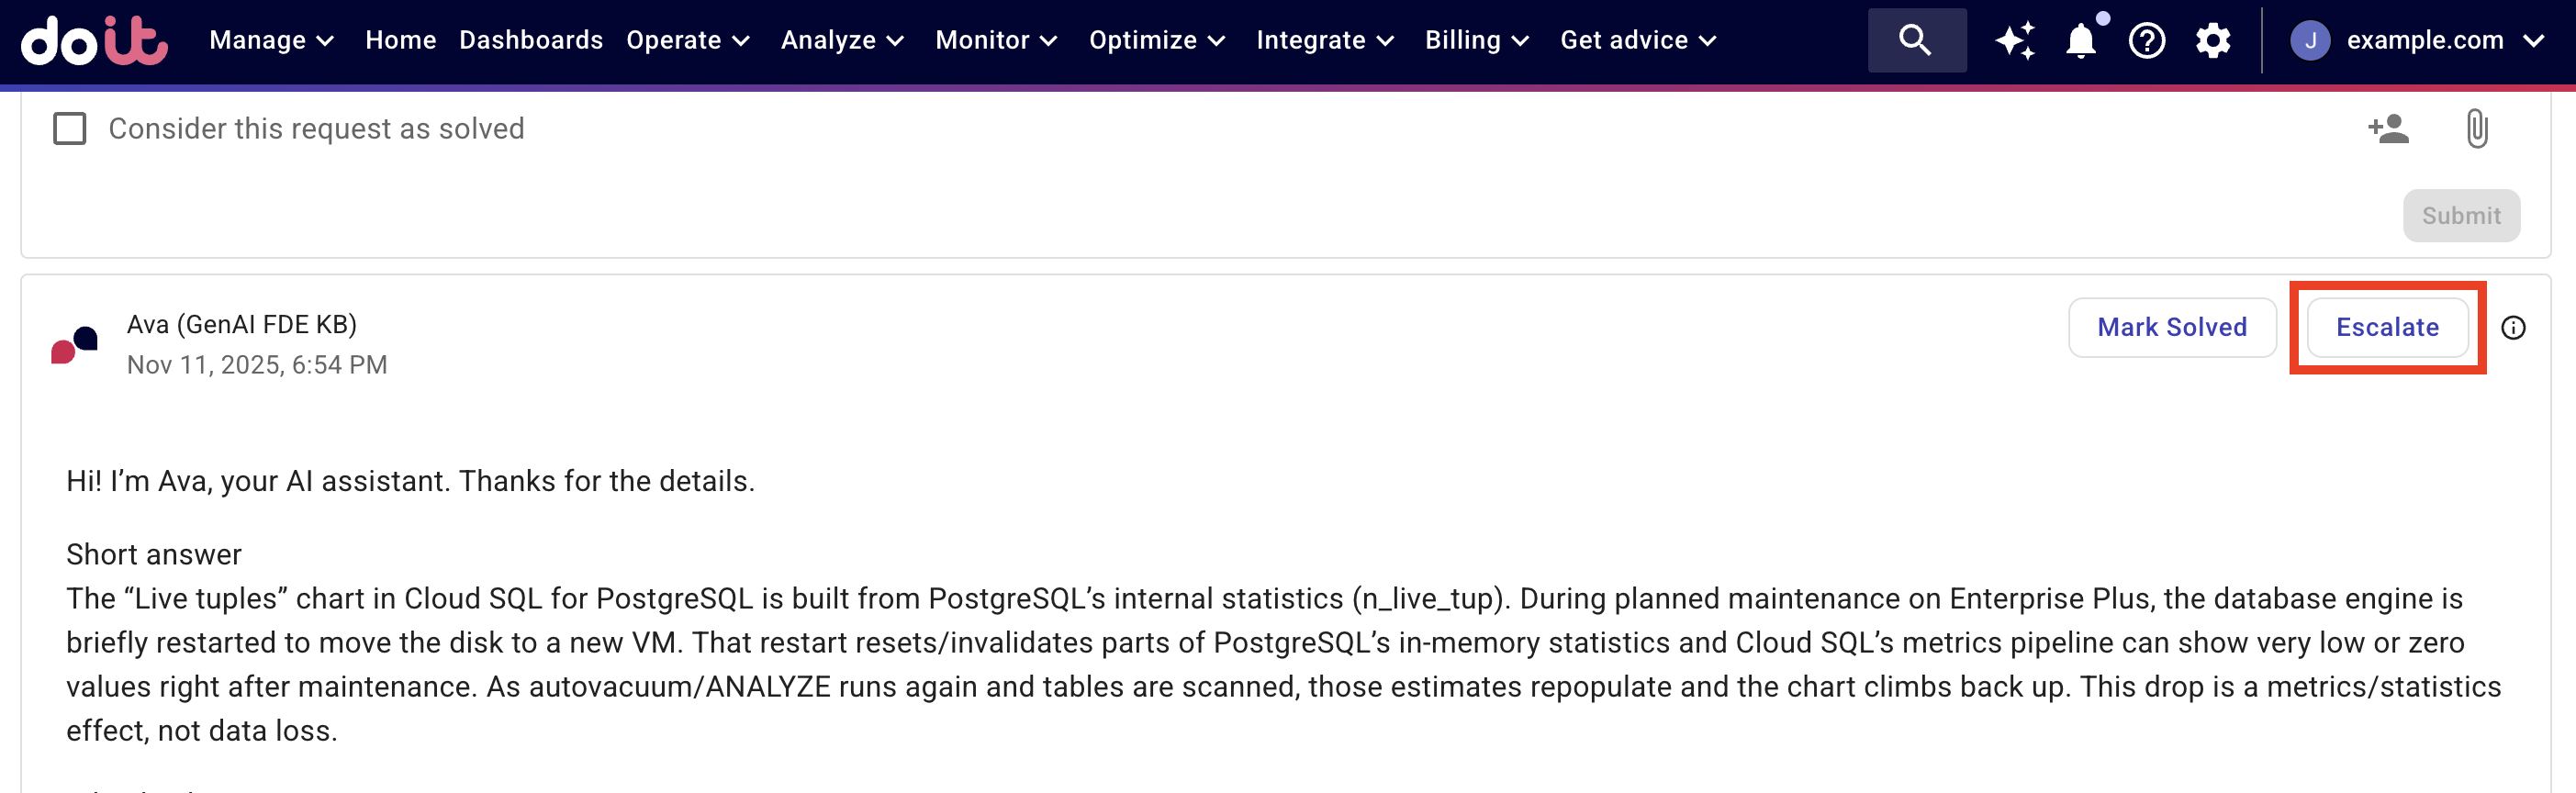
Task: Click the DoiT logo icon
Action: (94, 40)
